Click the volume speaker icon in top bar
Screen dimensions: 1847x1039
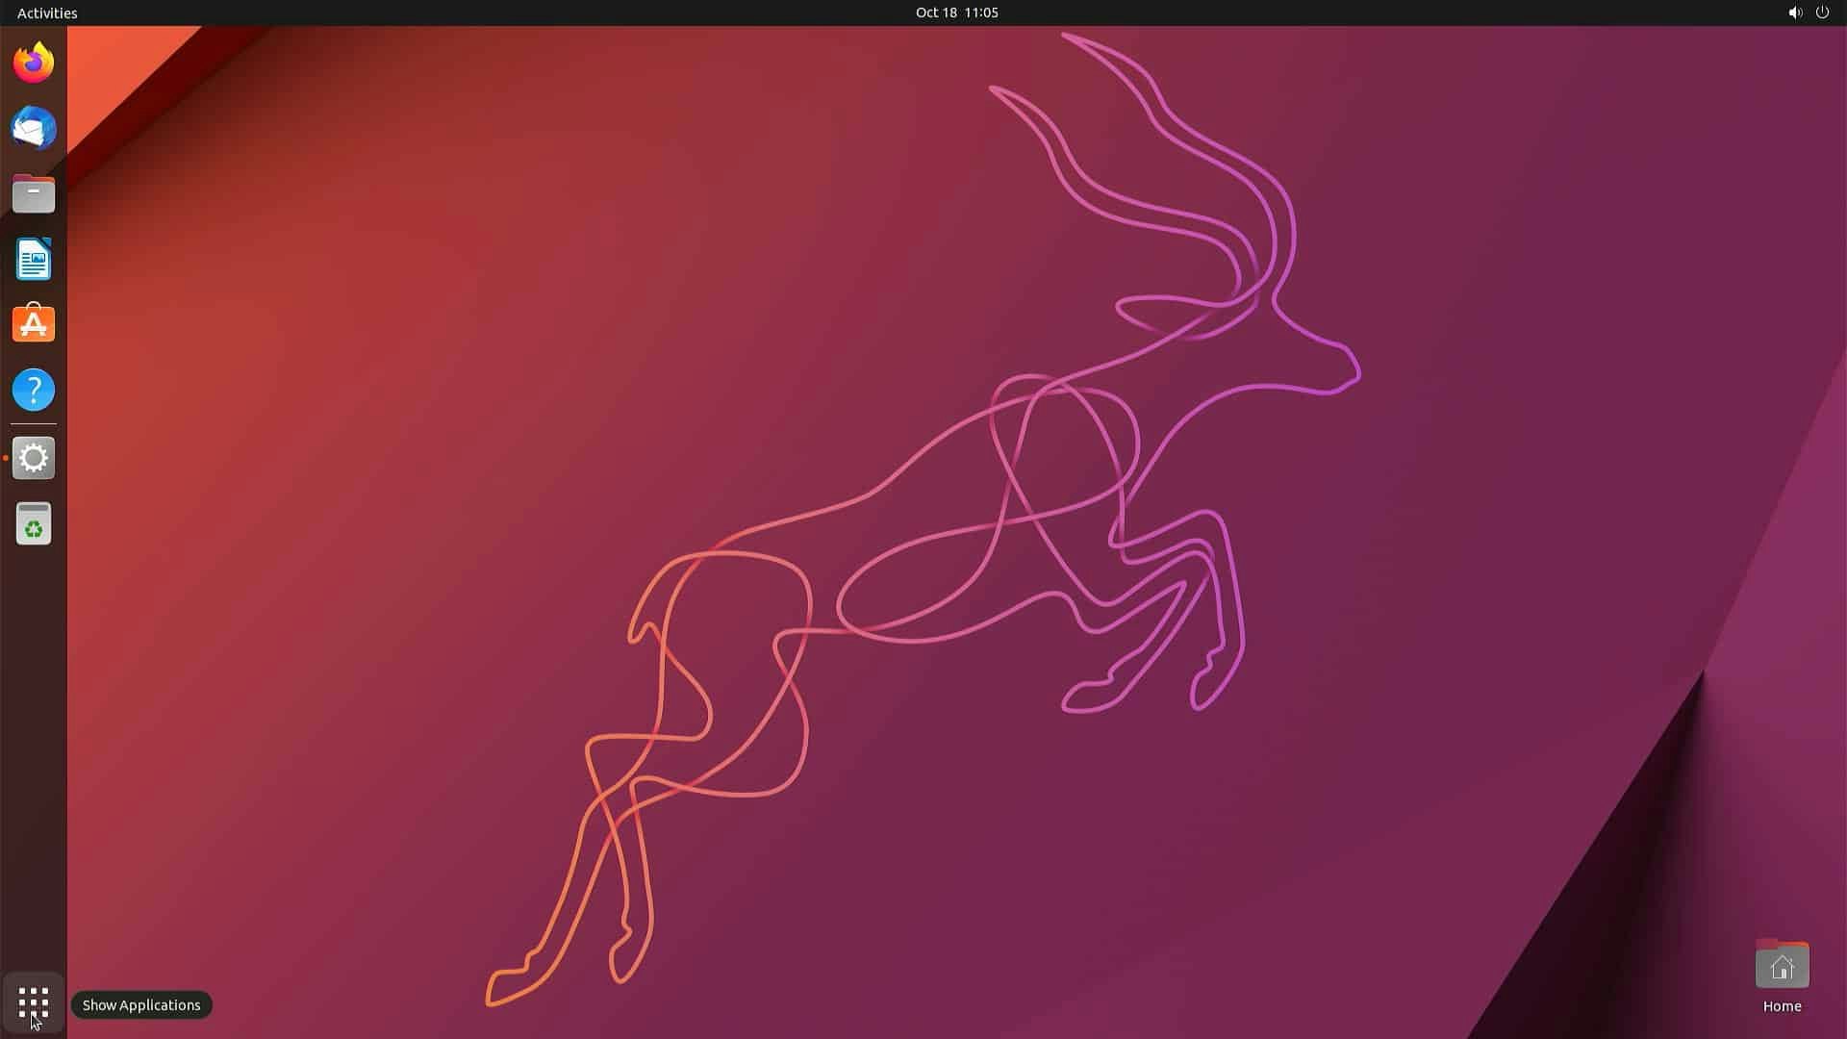[1795, 13]
